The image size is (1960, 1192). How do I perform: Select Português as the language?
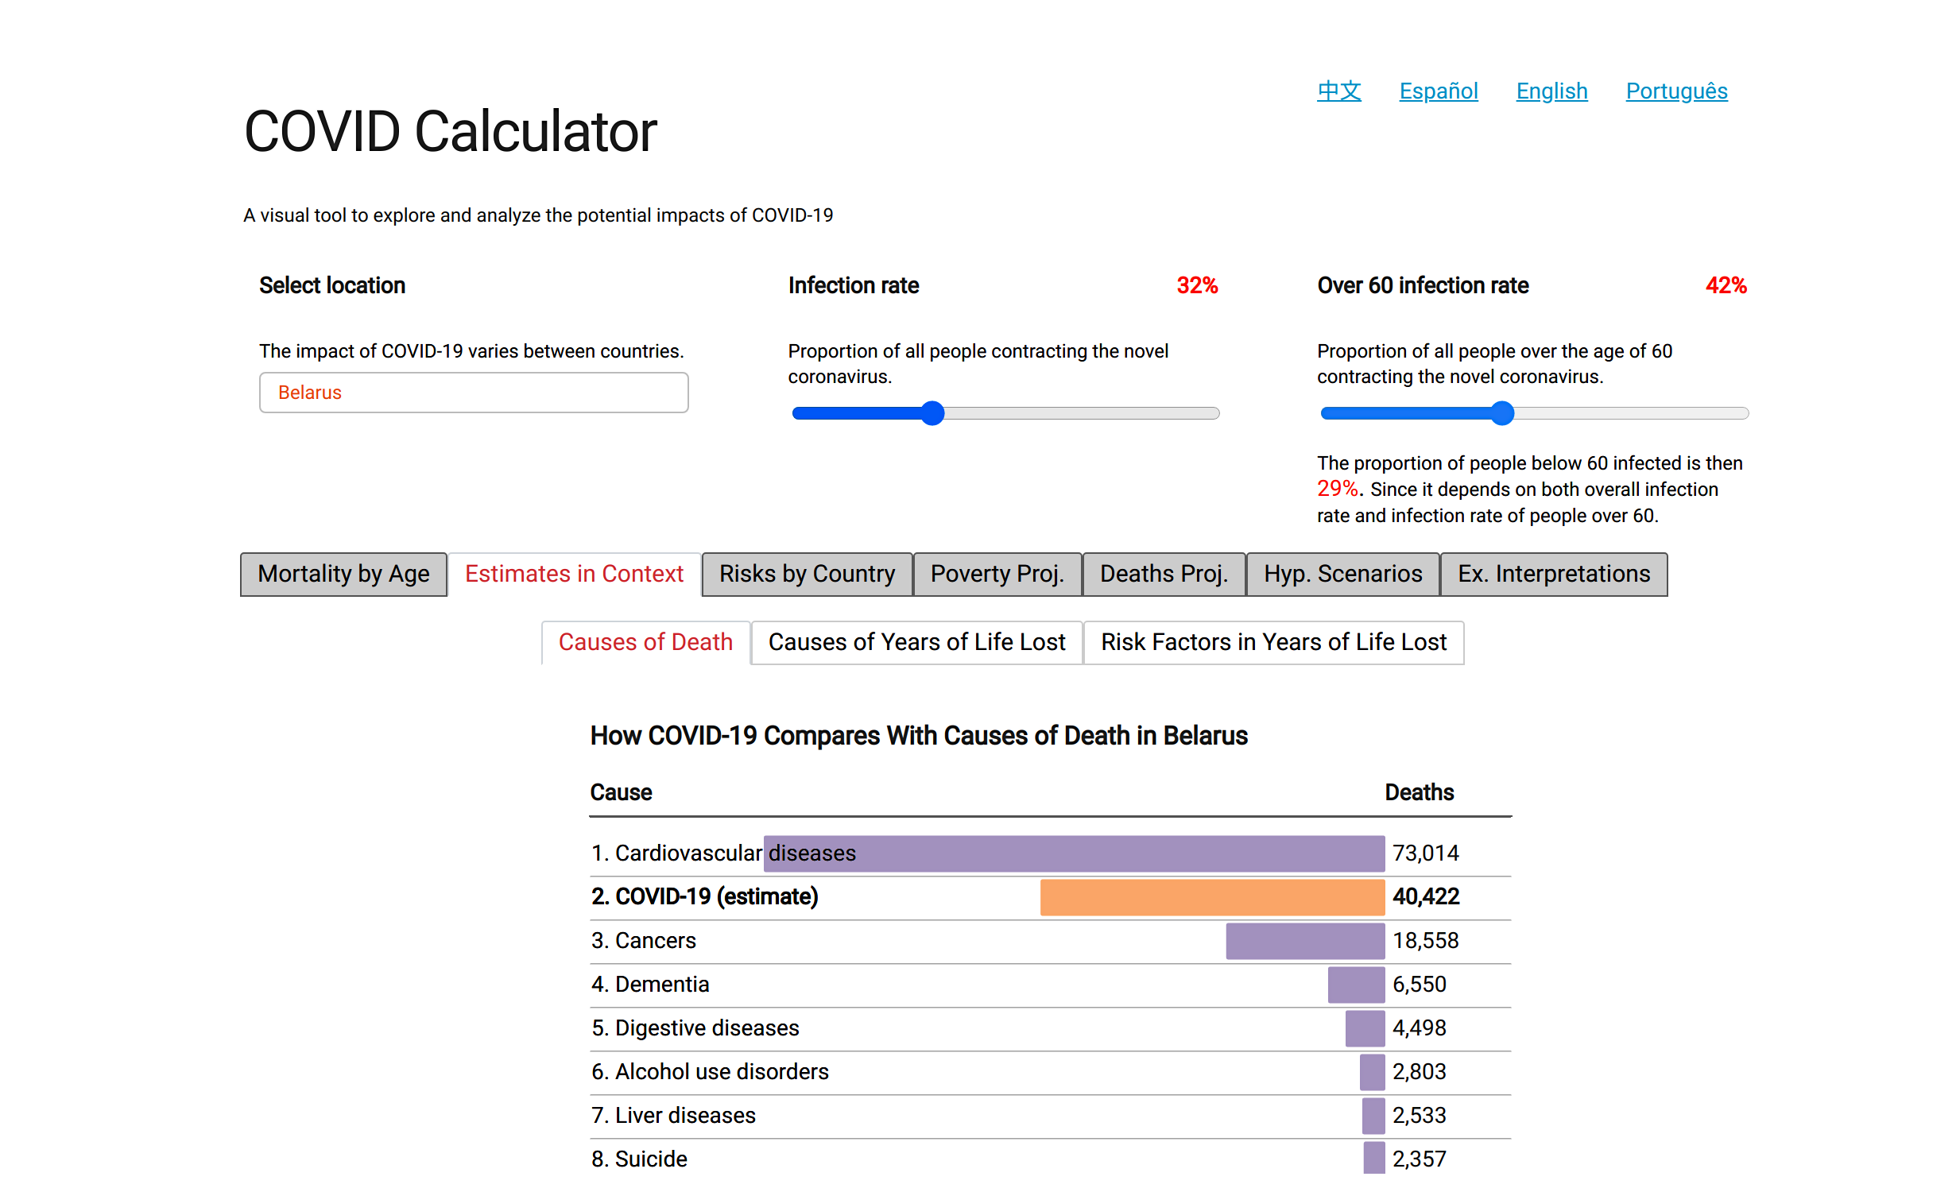(x=1676, y=91)
